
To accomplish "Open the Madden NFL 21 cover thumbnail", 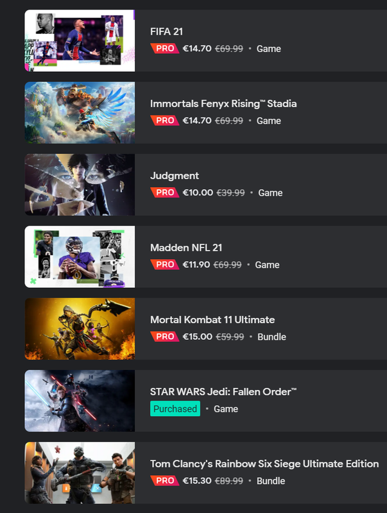I will [80, 256].
